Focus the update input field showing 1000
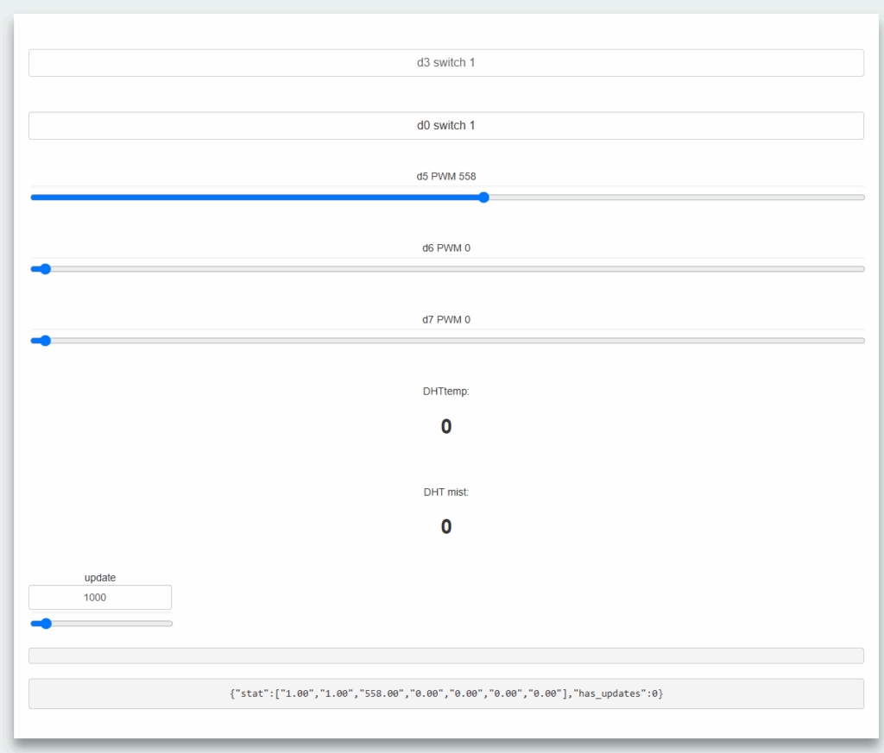The height and width of the screenshot is (753, 884). 100,597
